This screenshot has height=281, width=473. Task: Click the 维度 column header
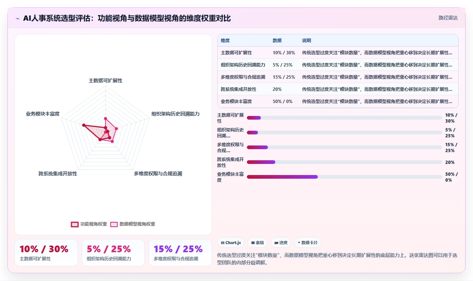point(225,41)
